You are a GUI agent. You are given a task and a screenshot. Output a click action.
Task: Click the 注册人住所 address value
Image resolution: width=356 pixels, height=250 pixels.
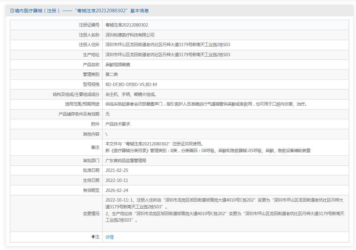pyautogui.click(x=168, y=45)
